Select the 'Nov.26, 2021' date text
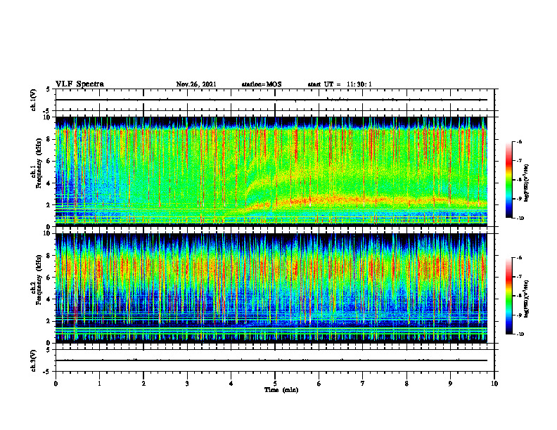Image resolution: width=557 pixels, height=430 pixels. (196, 84)
